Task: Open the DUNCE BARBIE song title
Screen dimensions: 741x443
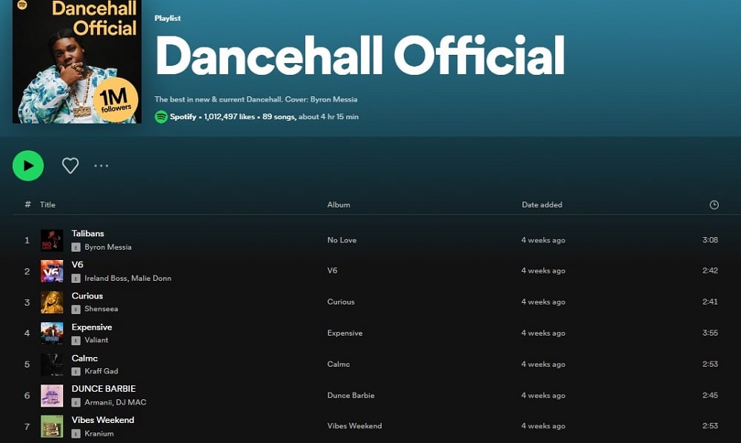Action: click(104, 389)
